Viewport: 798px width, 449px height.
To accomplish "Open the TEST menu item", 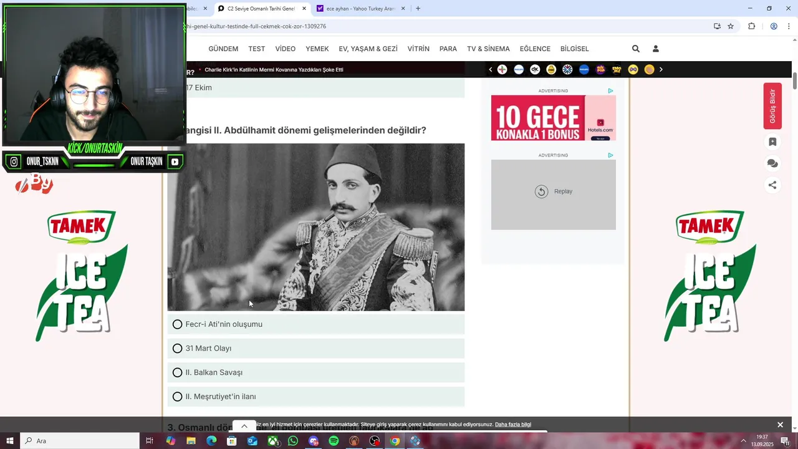I will pos(257,49).
